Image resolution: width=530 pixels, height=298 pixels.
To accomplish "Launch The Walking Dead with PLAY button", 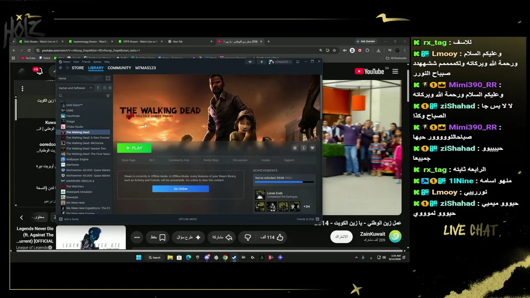I will 134,148.
